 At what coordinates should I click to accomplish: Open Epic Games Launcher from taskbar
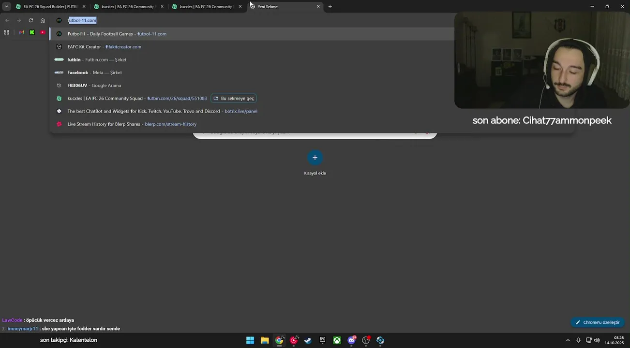[322, 340]
